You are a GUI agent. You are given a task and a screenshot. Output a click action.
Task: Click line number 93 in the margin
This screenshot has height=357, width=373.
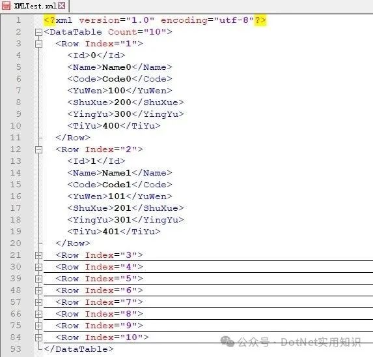(x=16, y=349)
